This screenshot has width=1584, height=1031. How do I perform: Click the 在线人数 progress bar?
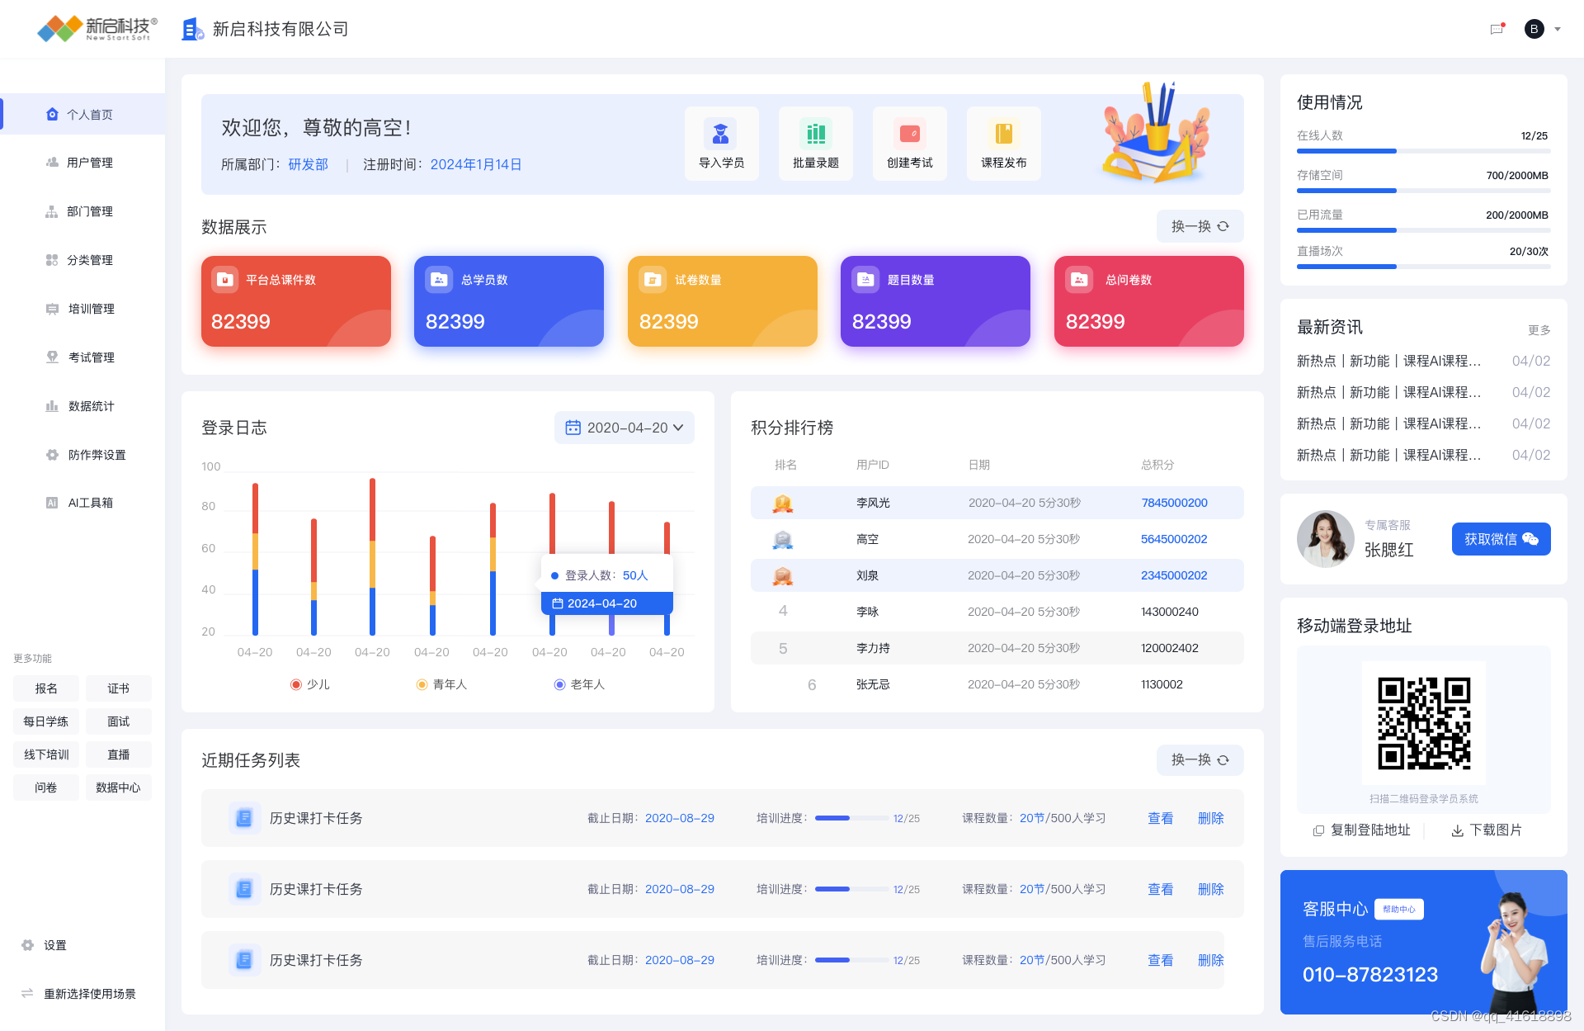[x=1423, y=151]
